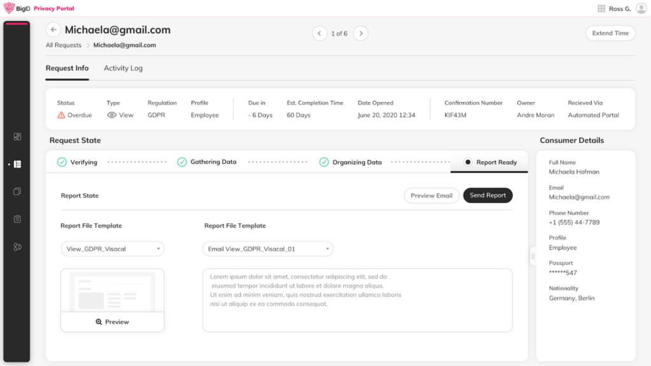This screenshot has height=366, width=651.
Task: Open the workflow nodes icon in sidebar
Action: pyautogui.click(x=17, y=247)
